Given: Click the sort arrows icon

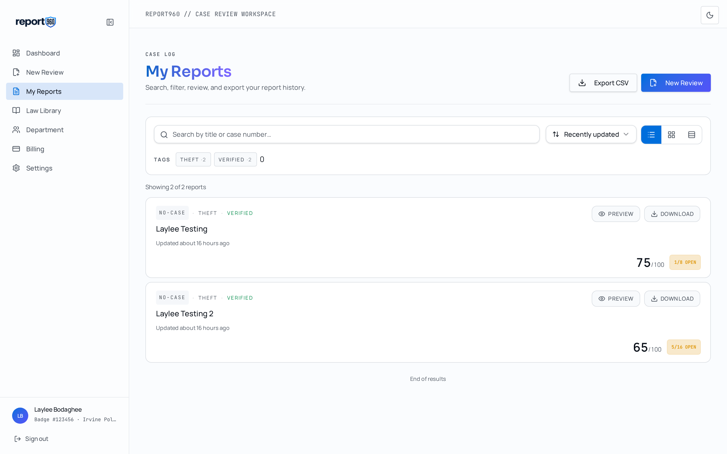Looking at the screenshot, I should 556,134.
